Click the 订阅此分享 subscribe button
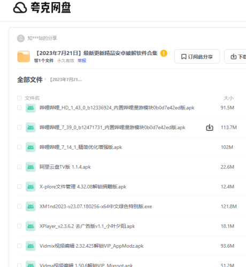The width and height of the screenshot is (246, 267). [x=197, y=57]
